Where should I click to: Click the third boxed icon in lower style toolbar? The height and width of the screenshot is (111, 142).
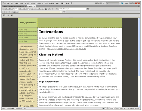[11, 15]
